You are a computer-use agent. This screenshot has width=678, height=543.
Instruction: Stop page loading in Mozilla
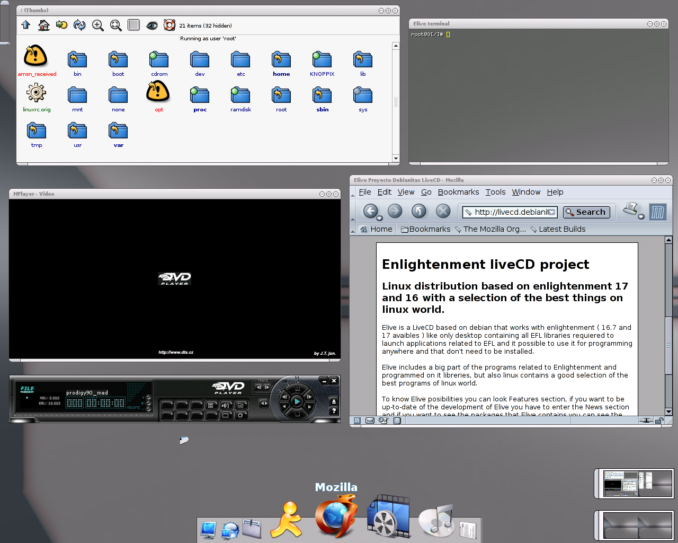[x=443, y=211]
